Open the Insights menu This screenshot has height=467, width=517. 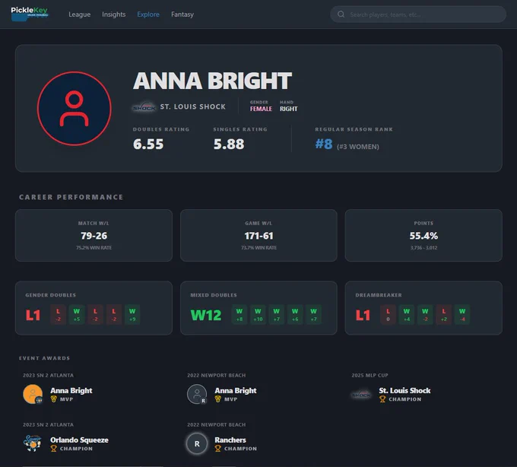pos(114,14)
